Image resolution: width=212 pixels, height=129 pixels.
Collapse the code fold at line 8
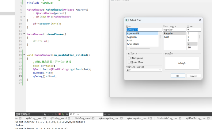(x=24, y=17)
